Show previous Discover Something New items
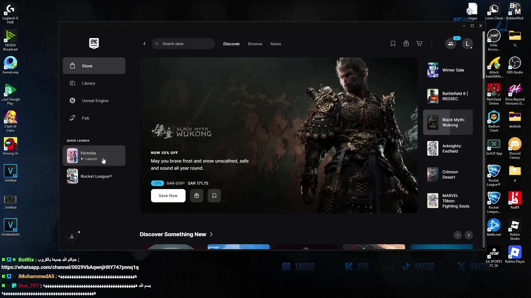Viewport: 531px width, 298px height. pos(458,235)
